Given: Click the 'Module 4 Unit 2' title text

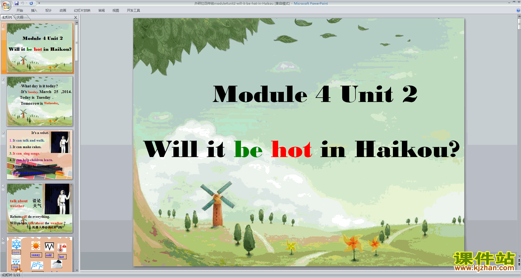Looking at the screenshot, I should [x=315, y=94].
